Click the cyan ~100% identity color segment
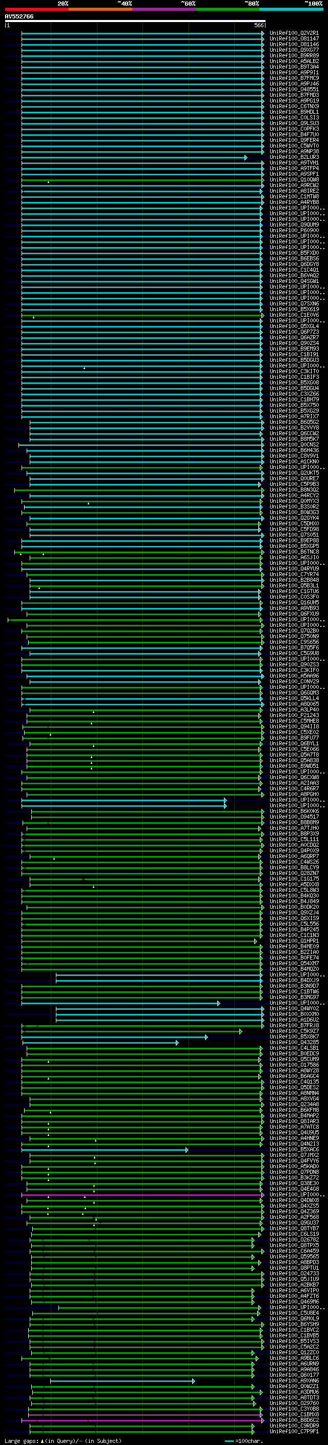Screen dimensions: 328x1445 291,9
